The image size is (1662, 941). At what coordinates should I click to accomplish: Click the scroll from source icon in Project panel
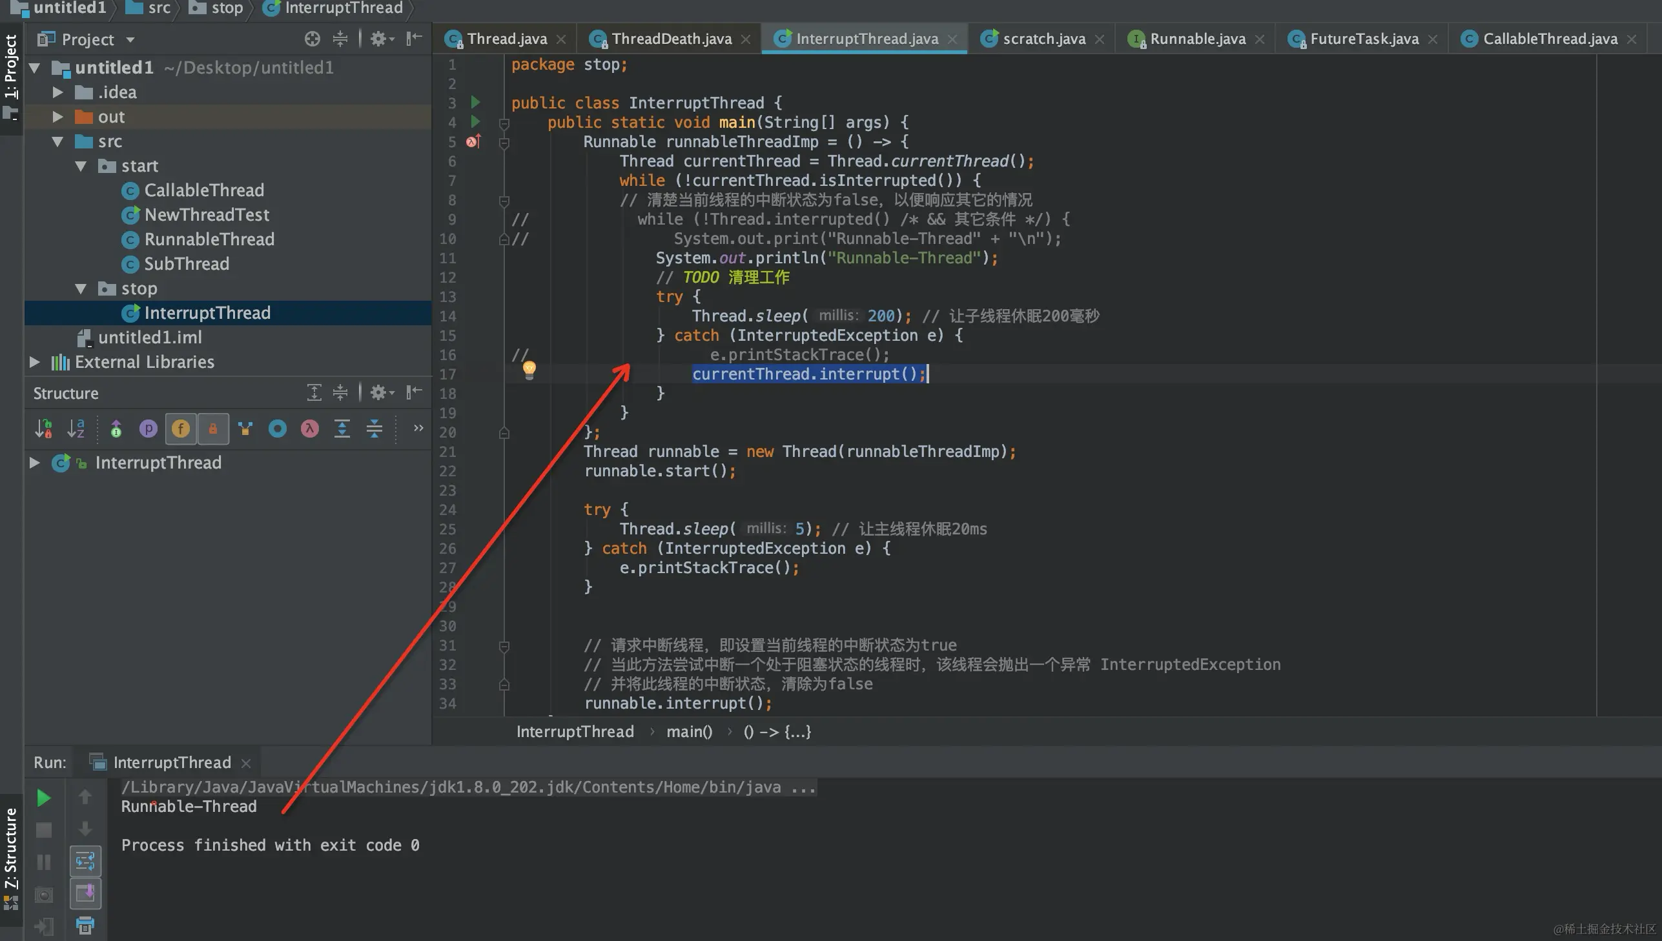(313, 39)
